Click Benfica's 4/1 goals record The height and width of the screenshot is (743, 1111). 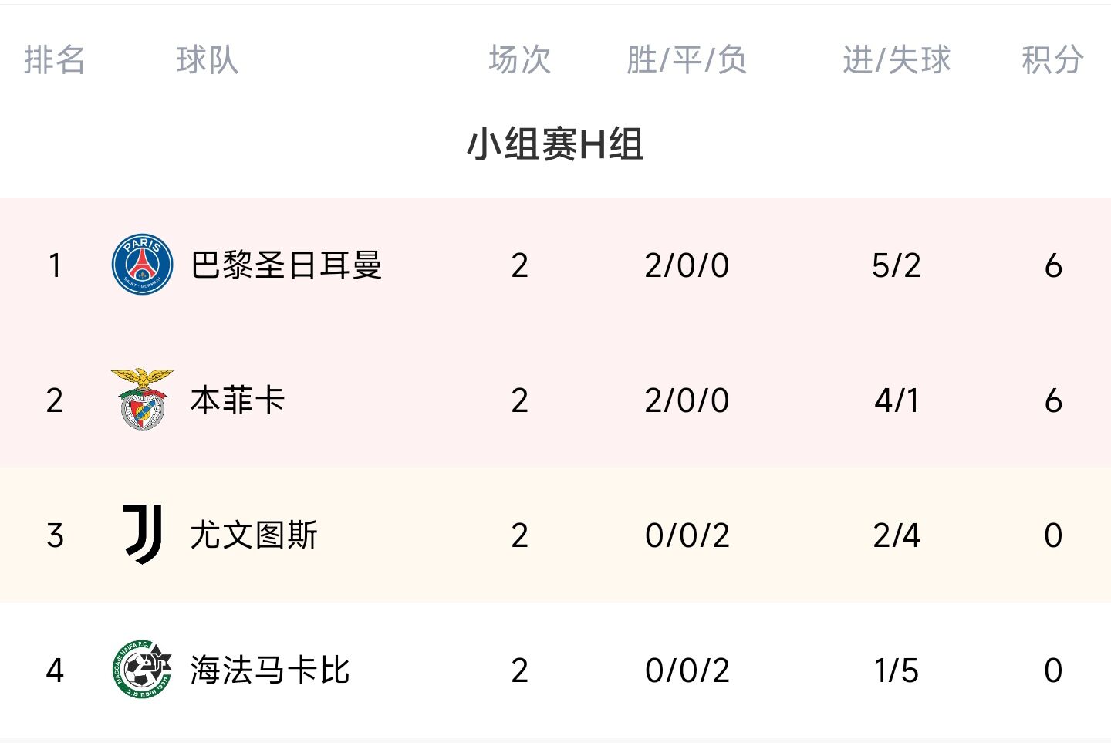[897, 400]
